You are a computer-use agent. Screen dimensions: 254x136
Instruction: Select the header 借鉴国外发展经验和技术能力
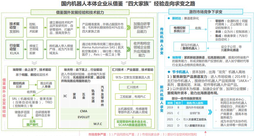(x=80, y=12)
